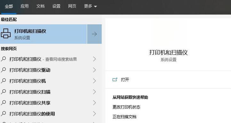The height and width of the screenshot is (123, 231).
Task: Expand chevron for 查看网络搜索结果 row
Action: 94,59
